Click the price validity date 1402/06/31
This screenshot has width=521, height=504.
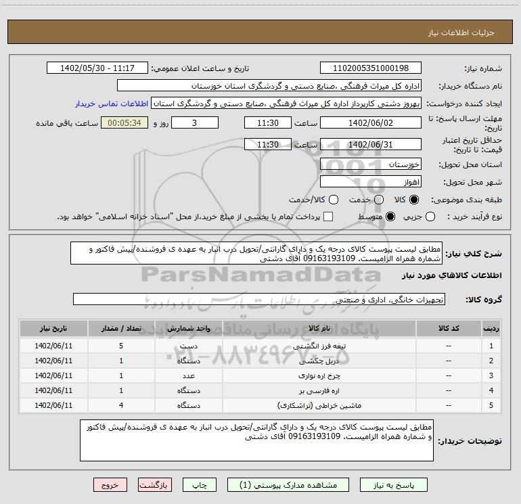[371, 145]
